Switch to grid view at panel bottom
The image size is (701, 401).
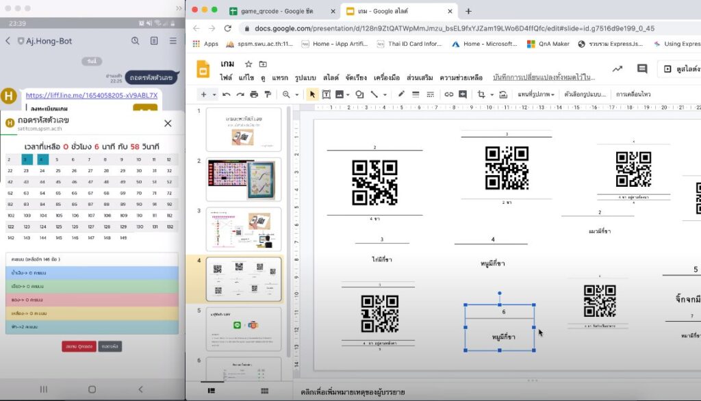pos(265,391)
